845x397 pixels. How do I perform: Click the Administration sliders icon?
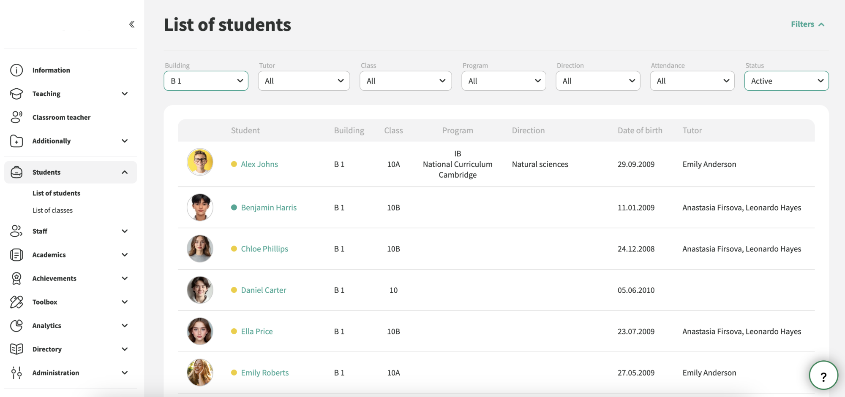(x=16, y=373)
